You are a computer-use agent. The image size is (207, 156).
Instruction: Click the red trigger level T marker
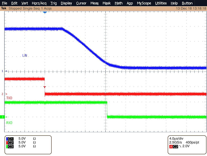coord(45,87)
